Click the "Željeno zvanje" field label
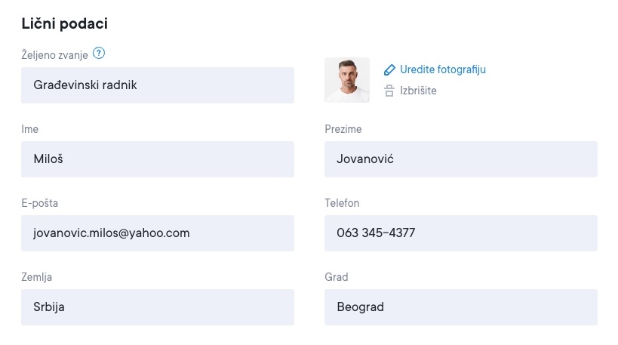This screenshot has height=345, width=618. point(55,54)
